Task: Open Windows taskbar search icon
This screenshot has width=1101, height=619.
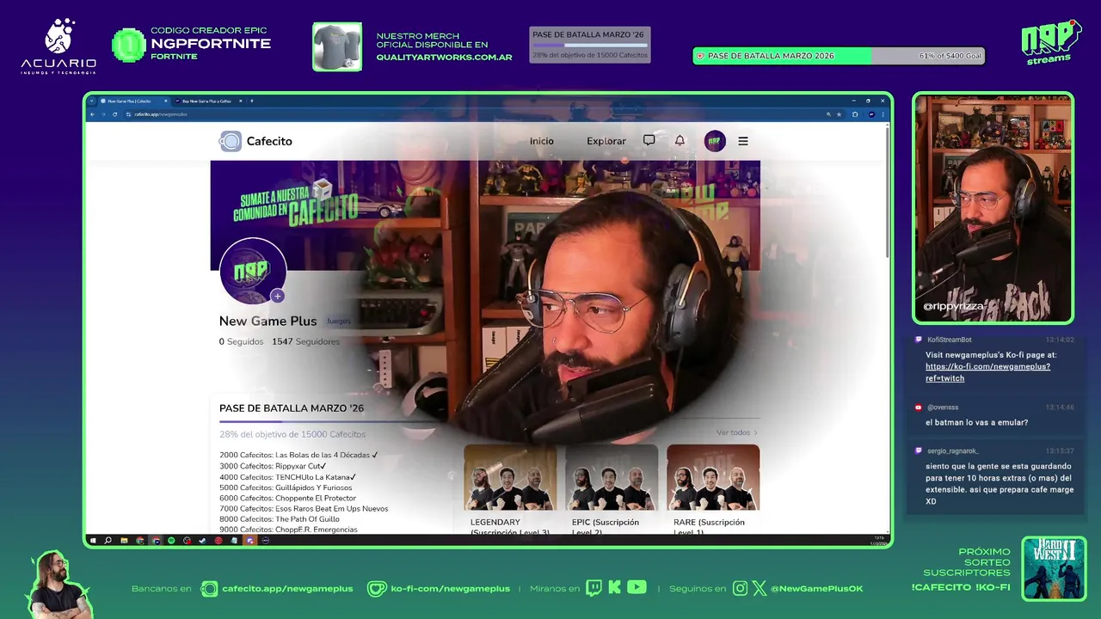Action: coord(108,540)
